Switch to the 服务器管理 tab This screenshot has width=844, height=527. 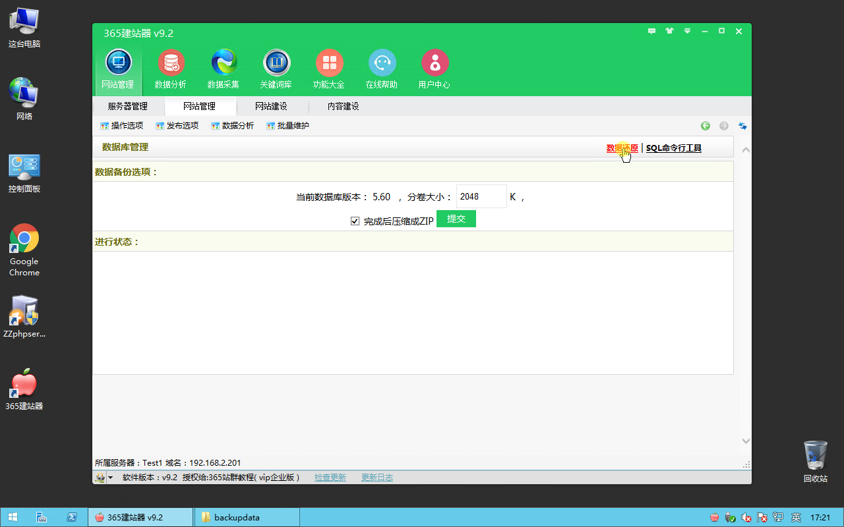pos(128,106)
